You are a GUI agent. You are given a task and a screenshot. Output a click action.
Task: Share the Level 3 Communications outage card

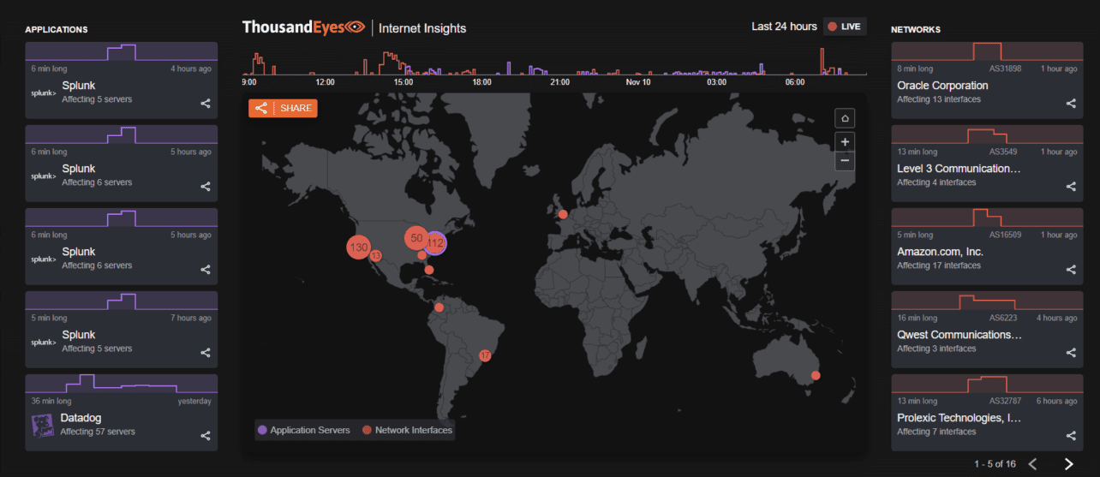[x=1071, y=187]
